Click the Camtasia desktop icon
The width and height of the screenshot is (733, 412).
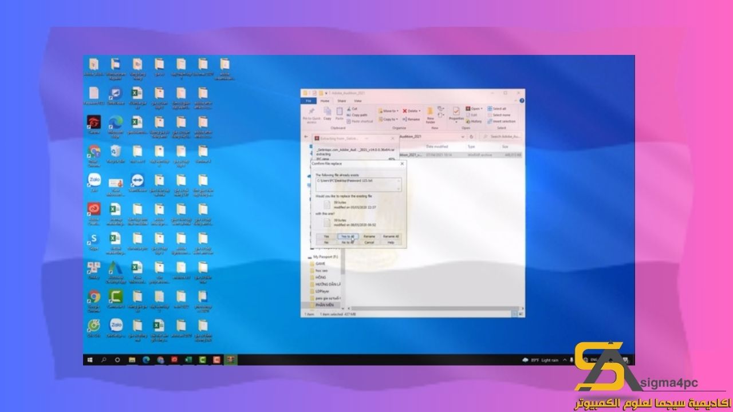point(115,299)
